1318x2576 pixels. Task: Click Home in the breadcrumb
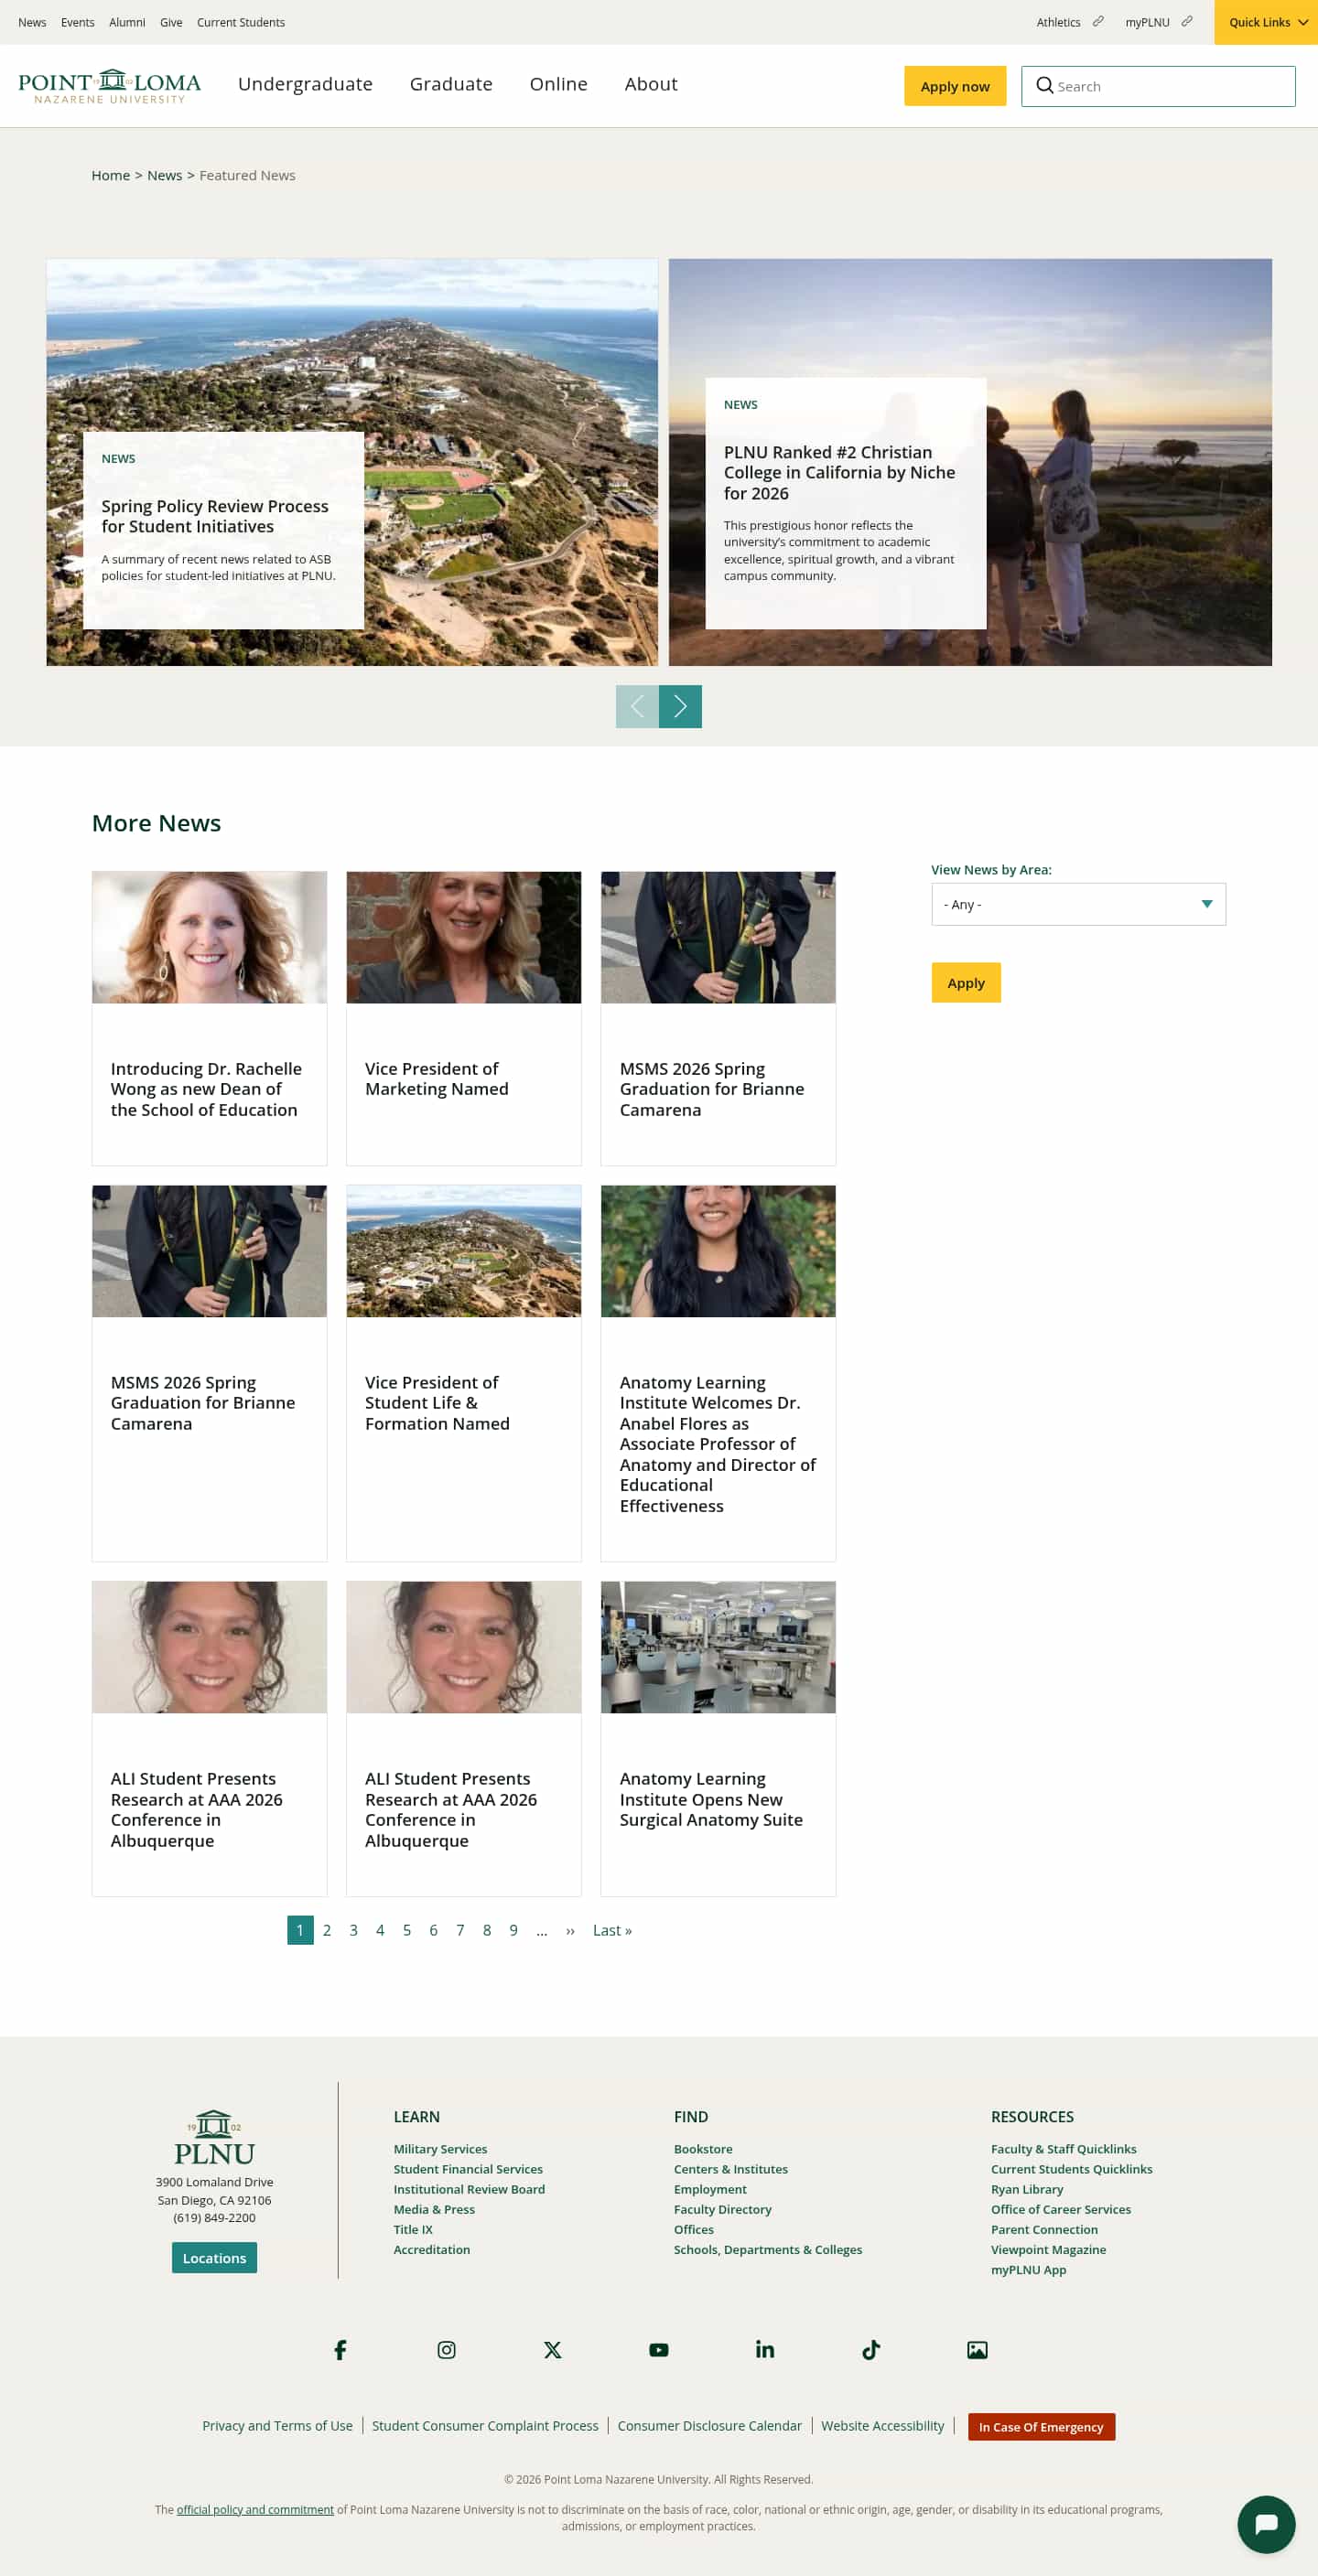(x=110, y=175)
